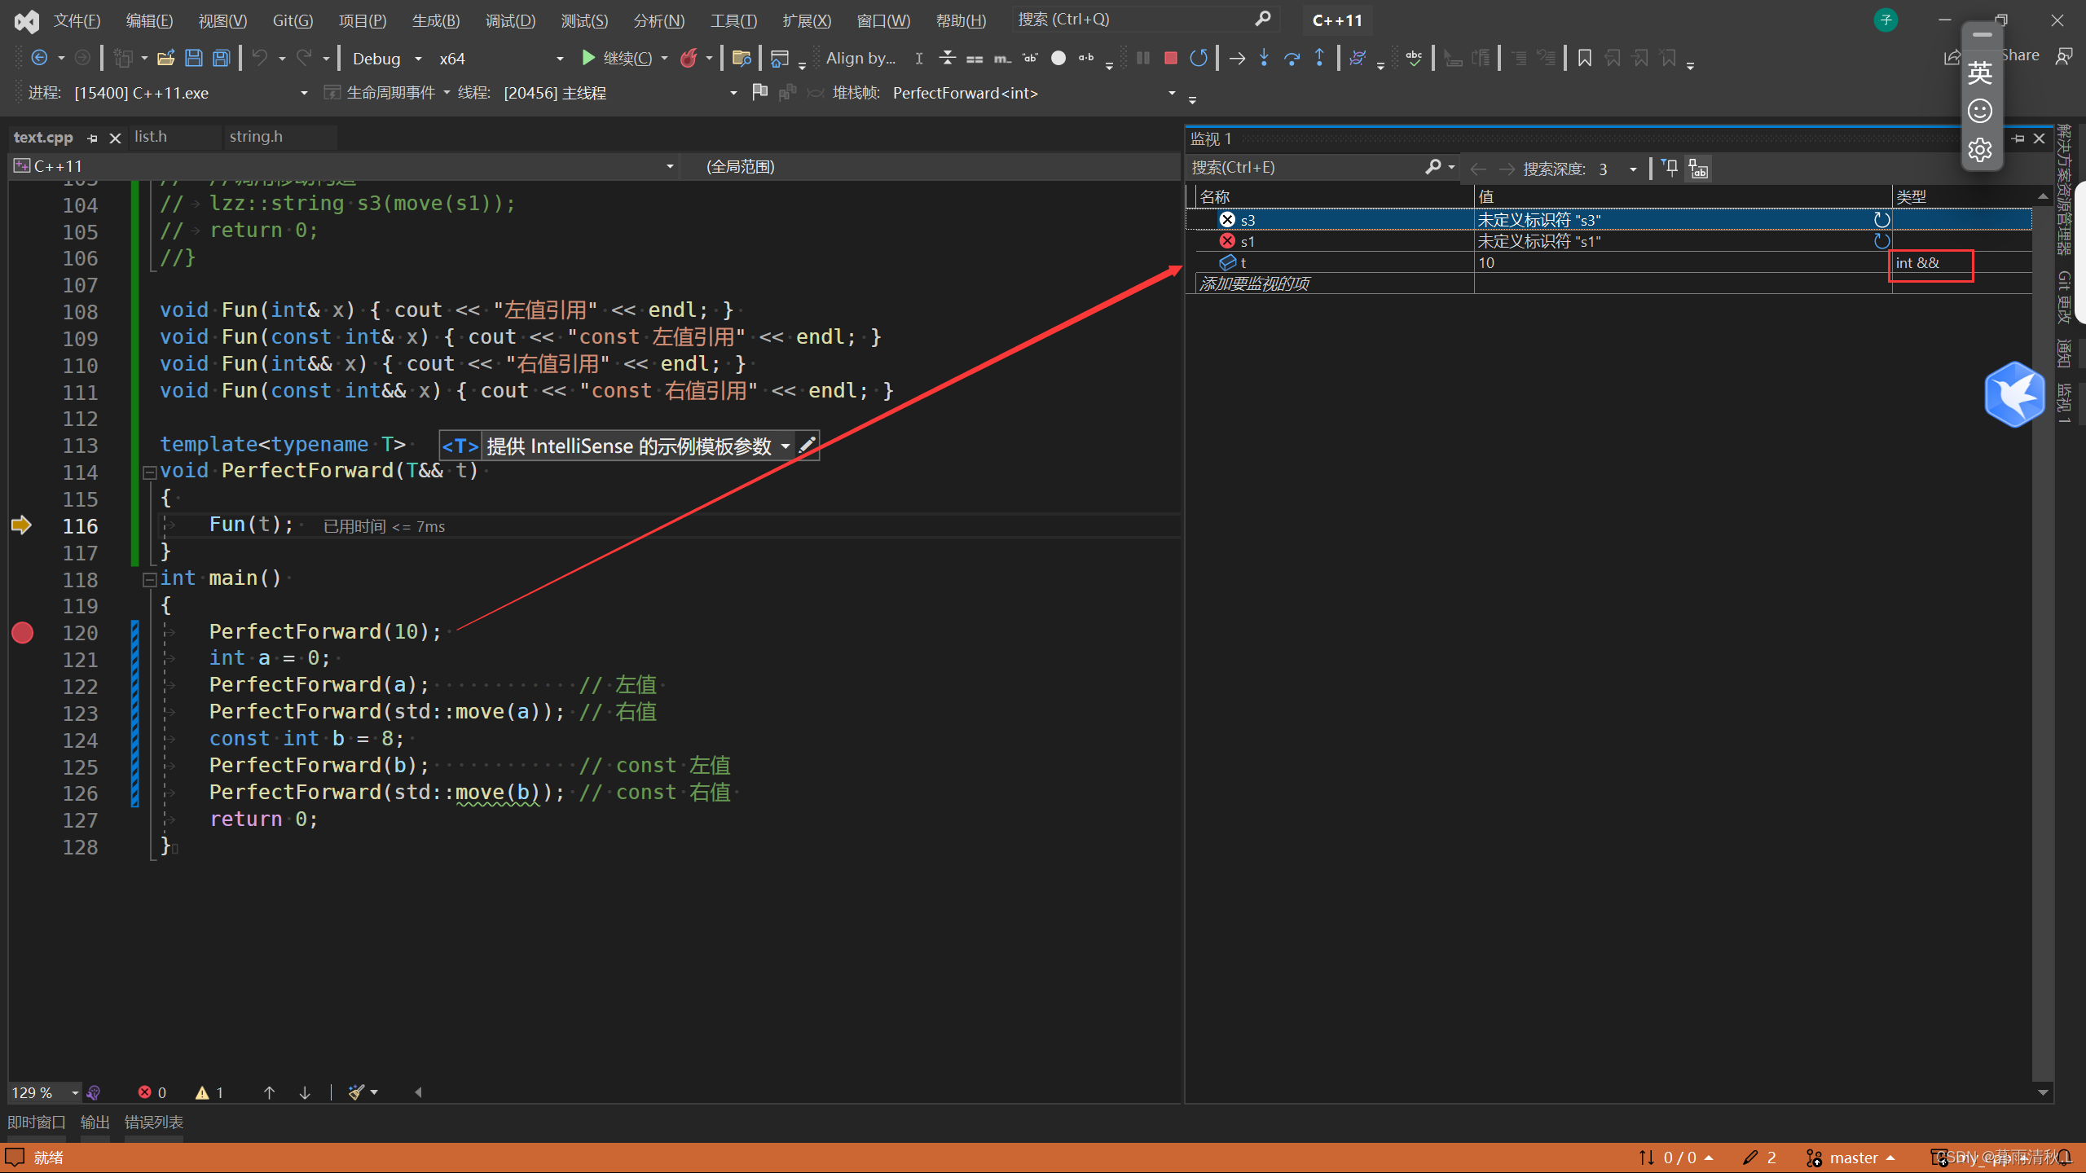Screen dimensions: 2086x1173
Task: Pause execution with Break All button
Action: pyautogui.click(x=1142, y=58)
